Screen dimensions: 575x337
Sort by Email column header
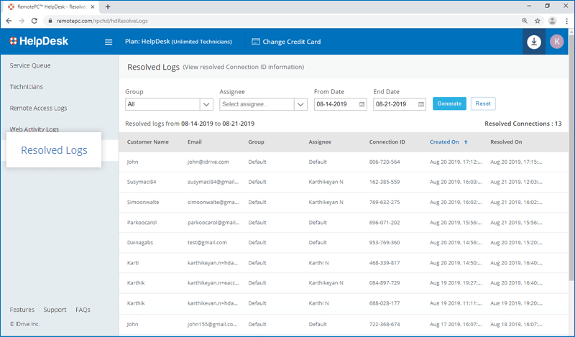(x=194, y=142)
